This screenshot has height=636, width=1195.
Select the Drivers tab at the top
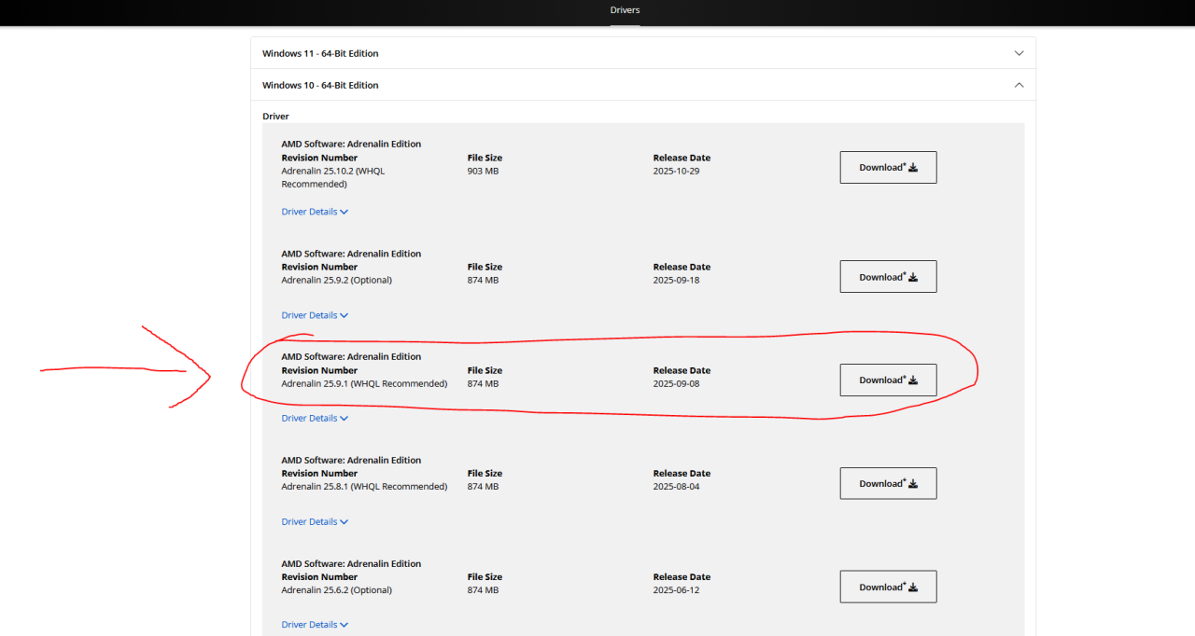tap(625, 10)
